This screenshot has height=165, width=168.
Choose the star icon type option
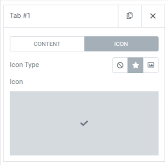point(135,65)
